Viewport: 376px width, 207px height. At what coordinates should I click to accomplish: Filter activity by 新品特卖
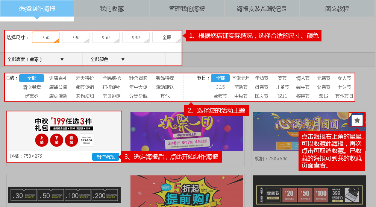[165, 78]
